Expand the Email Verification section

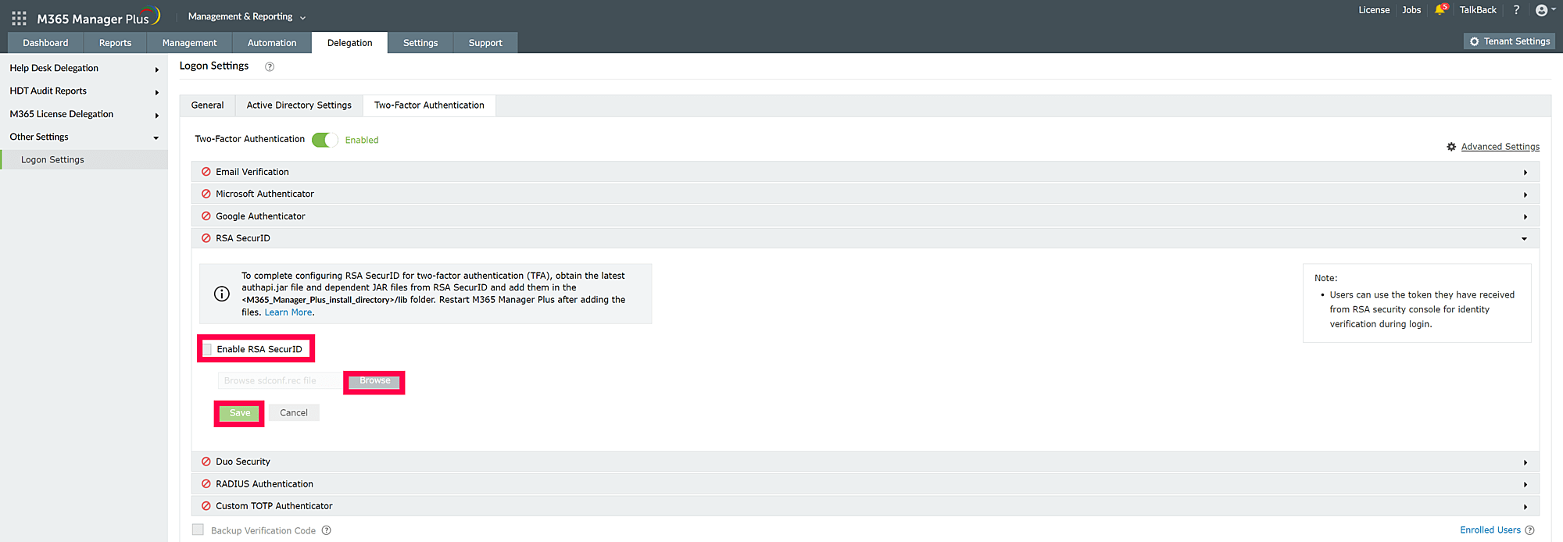coord(1525,173)
